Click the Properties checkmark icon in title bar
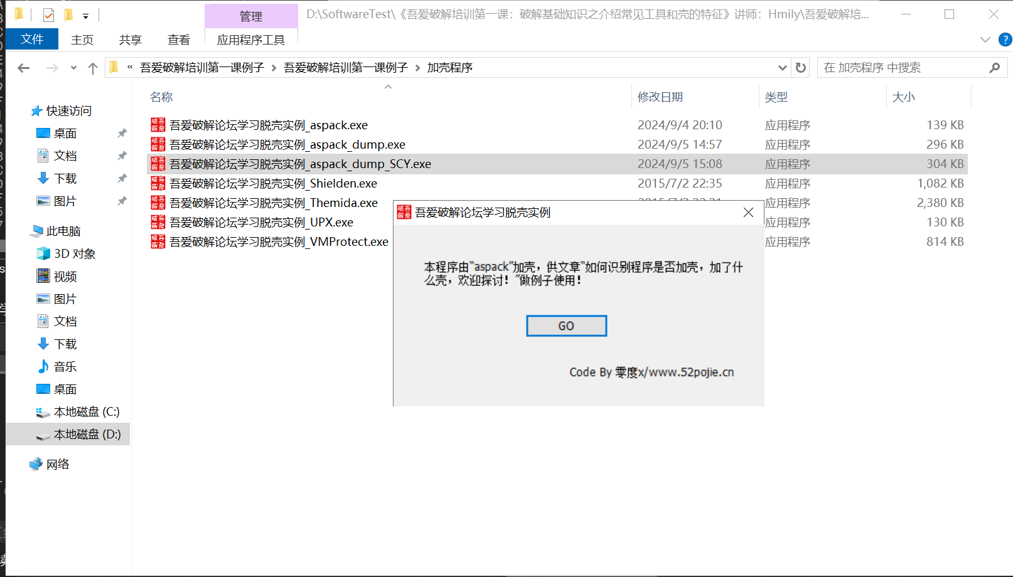 (x=48, y=14)
